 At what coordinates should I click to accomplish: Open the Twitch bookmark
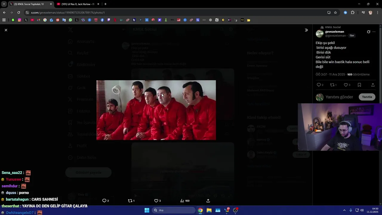[x=109, y=20]
